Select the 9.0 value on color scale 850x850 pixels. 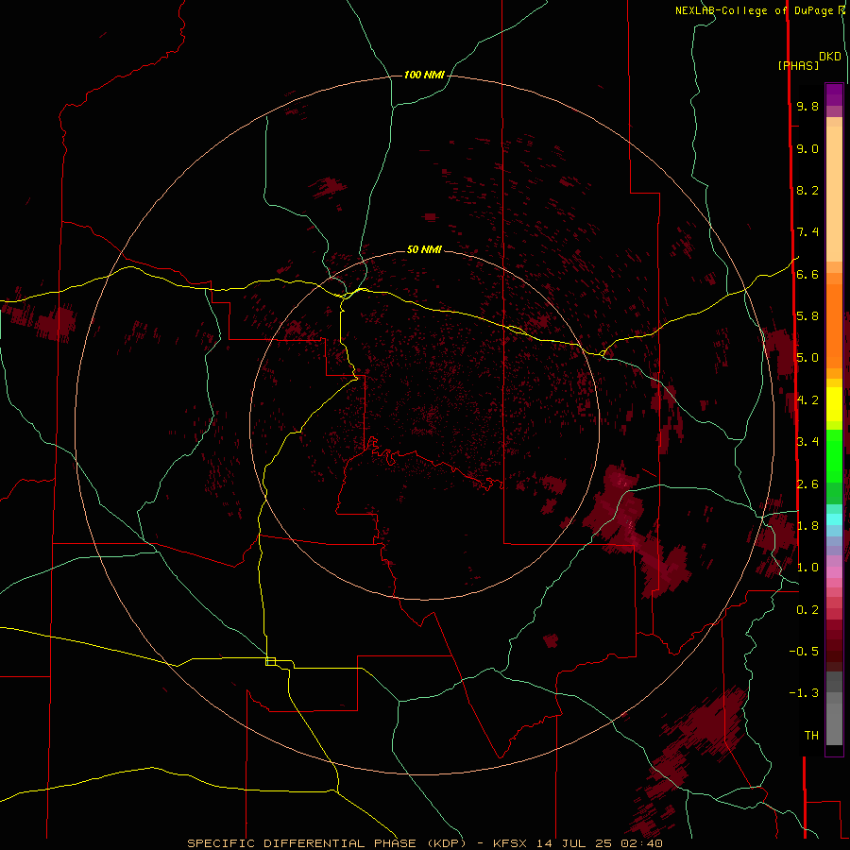click(x=807, y=148)
